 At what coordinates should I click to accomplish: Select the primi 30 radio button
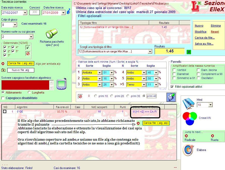pyautogui.click(x=128, y=96)
